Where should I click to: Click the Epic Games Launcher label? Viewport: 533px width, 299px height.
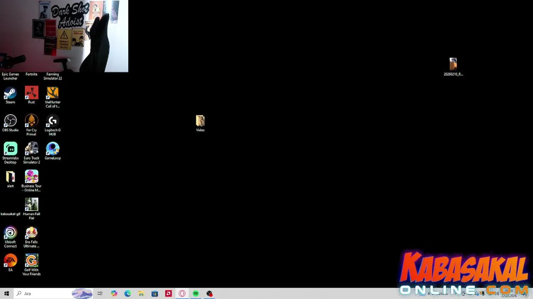tap(10, 76)
